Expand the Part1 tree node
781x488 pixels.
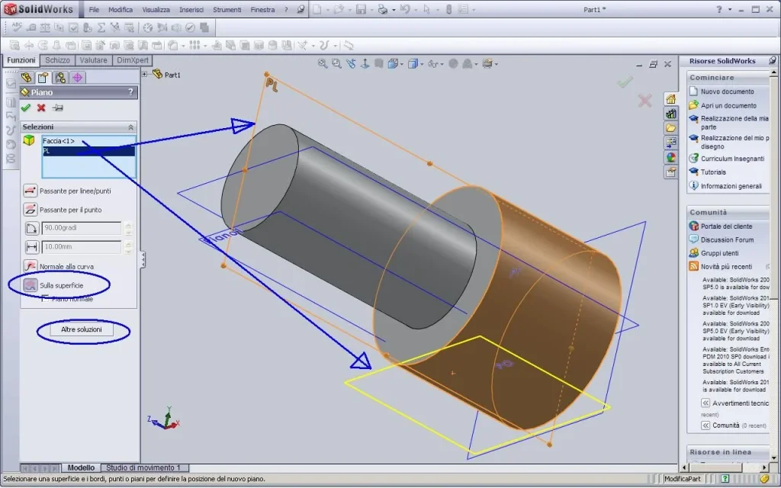click(144, 75)
